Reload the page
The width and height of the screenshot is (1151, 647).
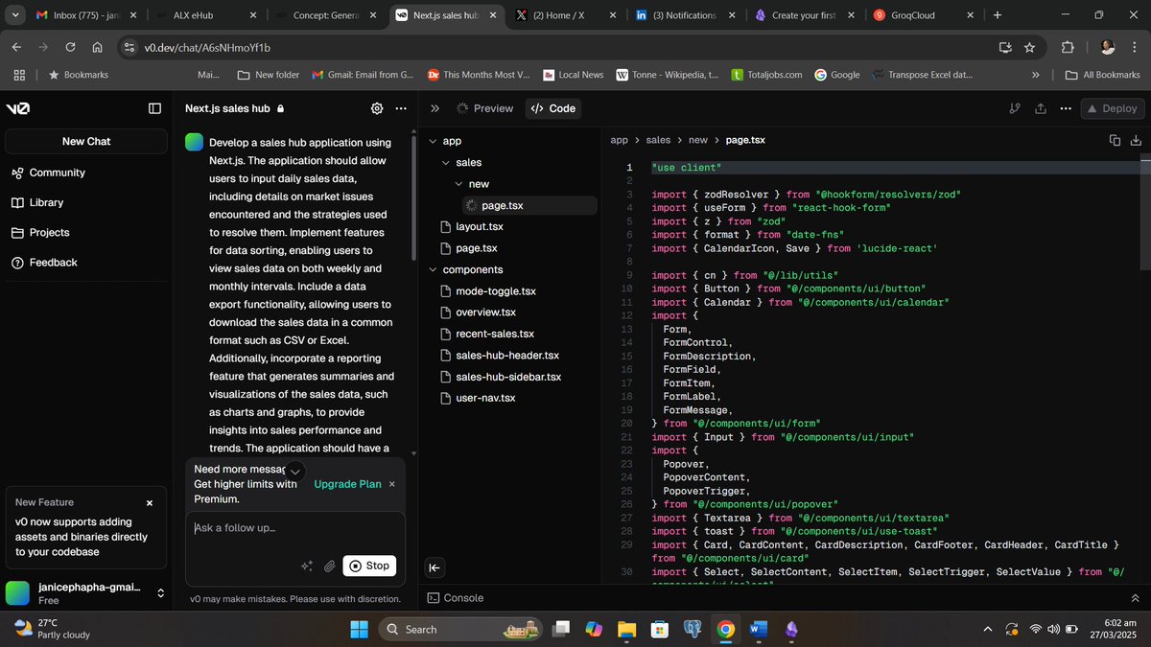(x=70, y=47)
